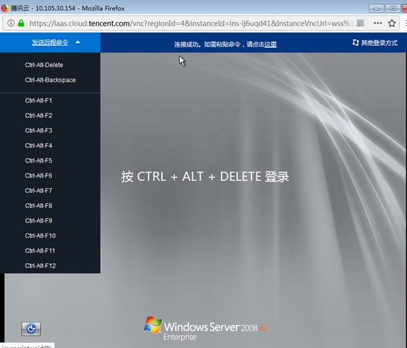Click the 这里 paste command link

(x=270, y=45)
